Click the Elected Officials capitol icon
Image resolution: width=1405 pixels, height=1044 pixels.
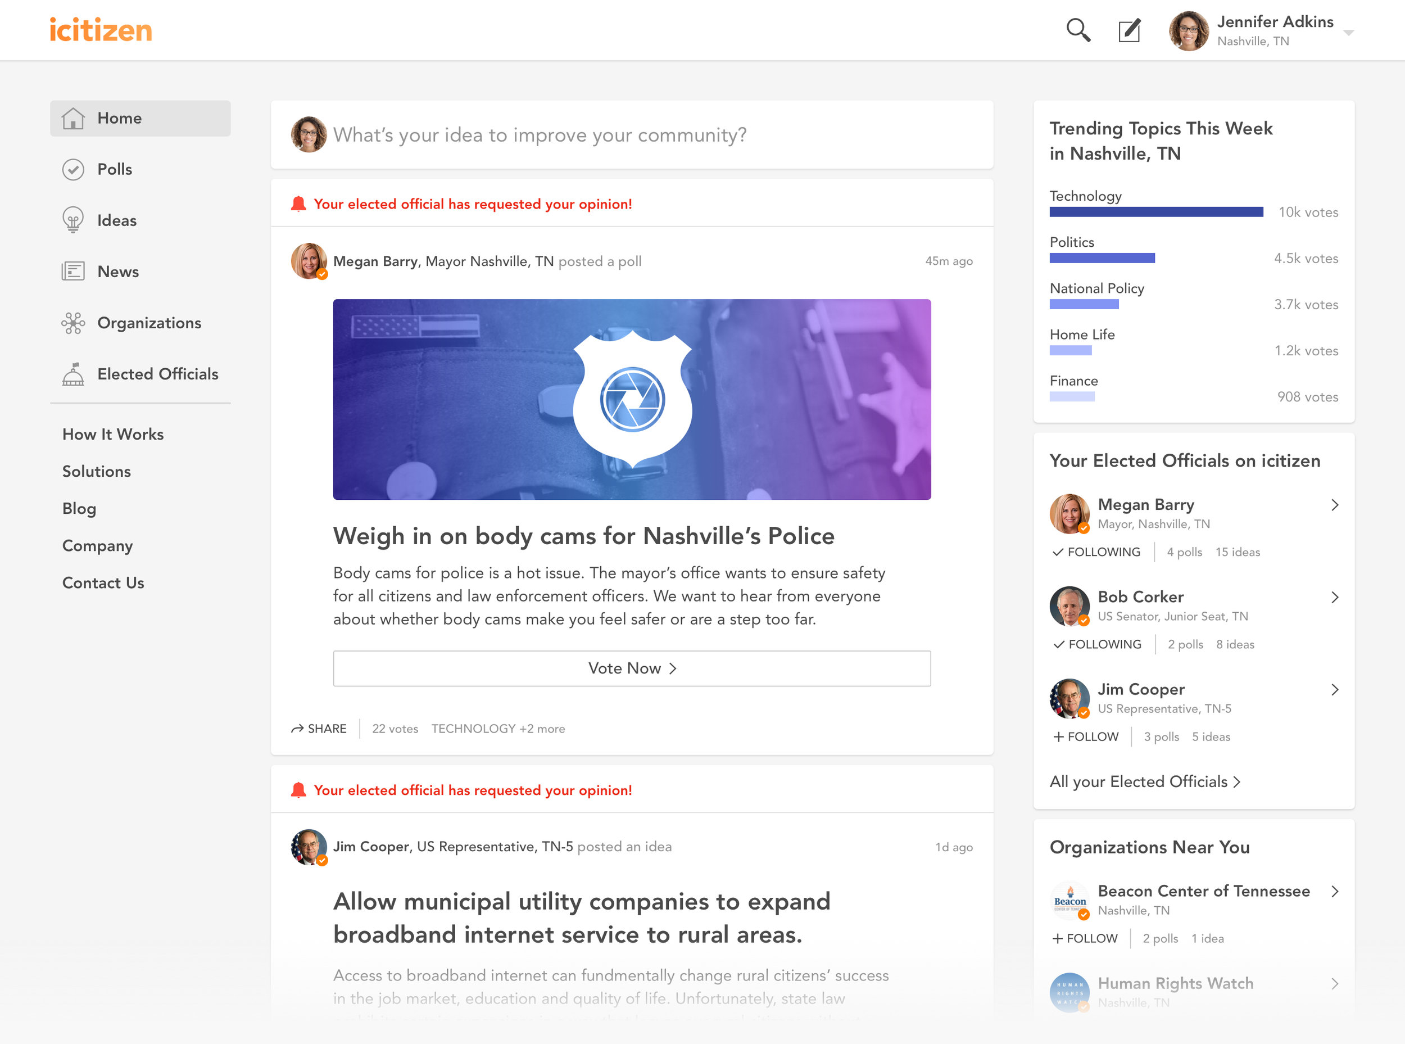coord(73,374)
